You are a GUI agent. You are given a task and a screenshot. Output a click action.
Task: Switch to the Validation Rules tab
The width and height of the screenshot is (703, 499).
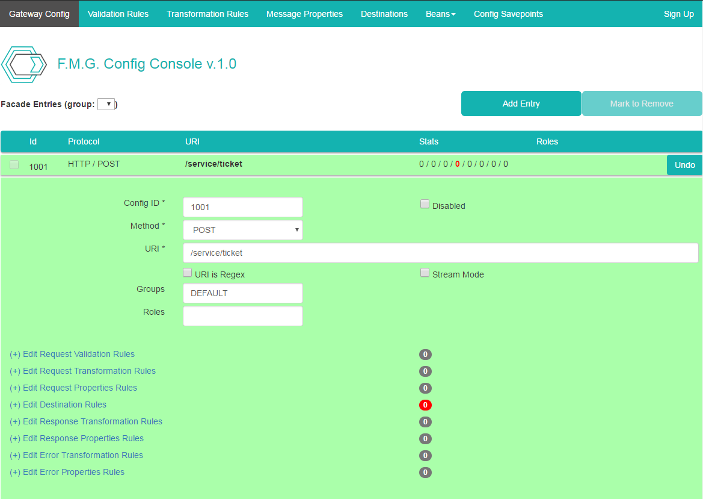[118, 14]
